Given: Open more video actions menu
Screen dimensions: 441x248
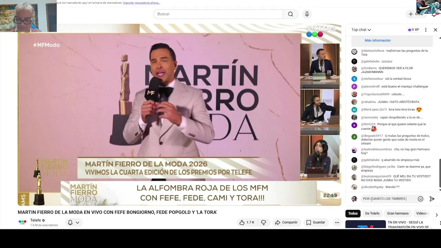Looking at the screenshot, I should click(x=337, y=223).
